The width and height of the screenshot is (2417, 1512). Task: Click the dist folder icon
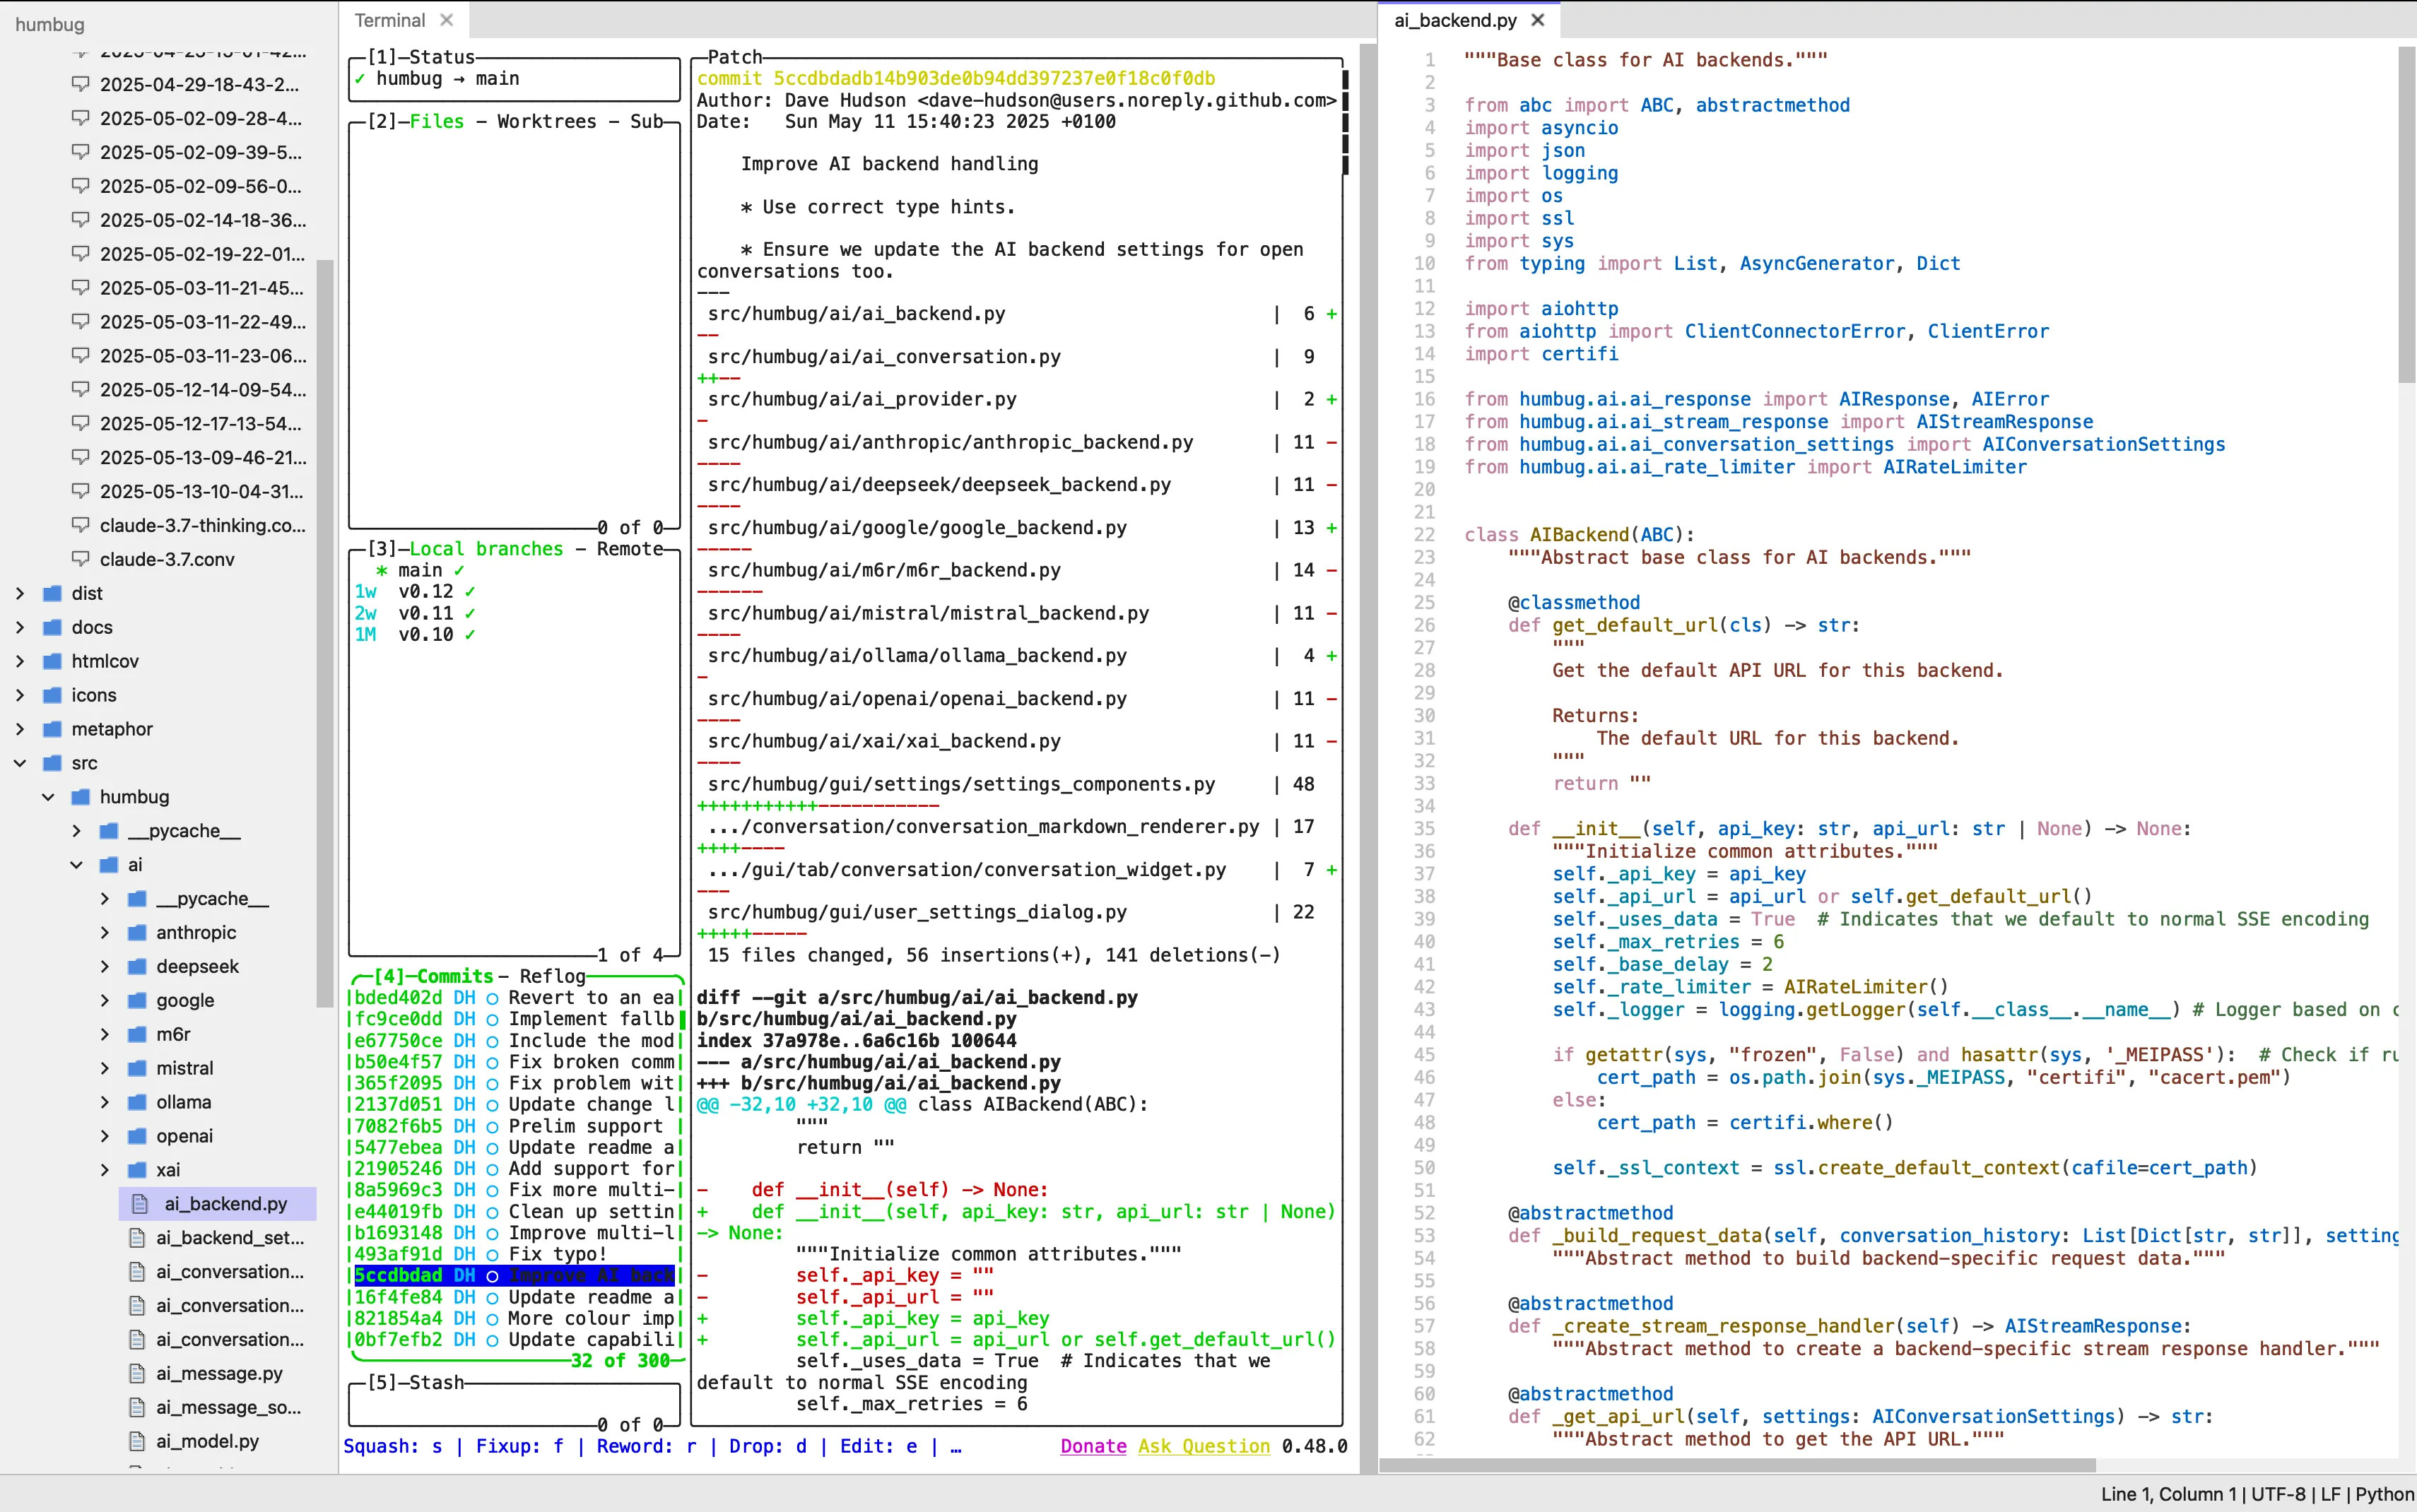click(x=53, y=593)
